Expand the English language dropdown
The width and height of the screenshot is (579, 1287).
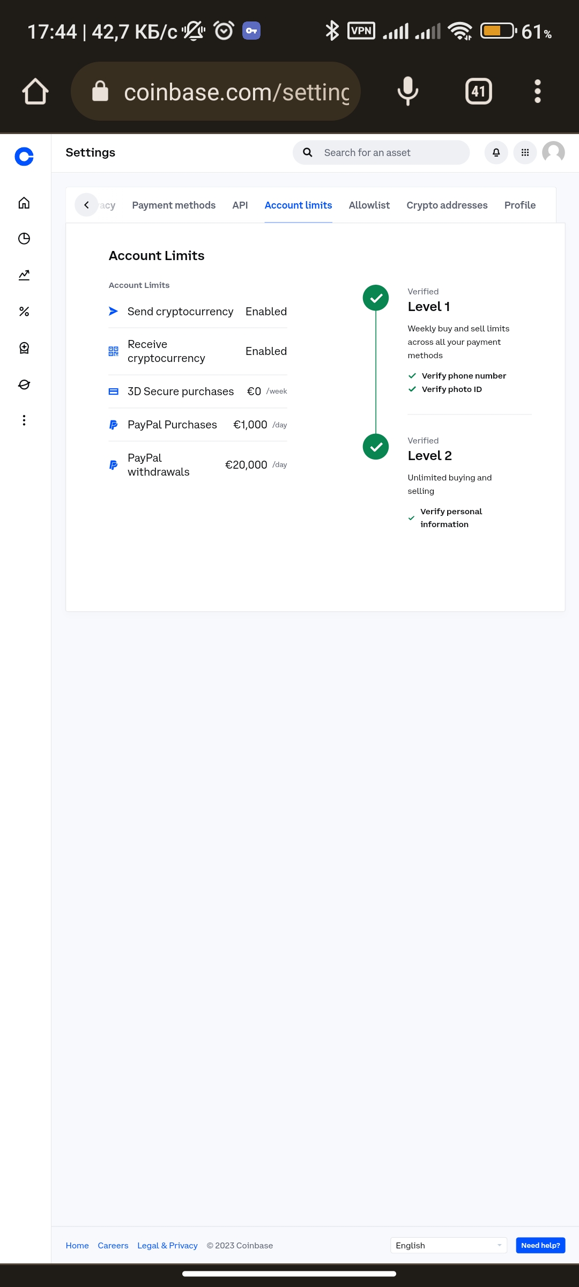(448, 1245)
